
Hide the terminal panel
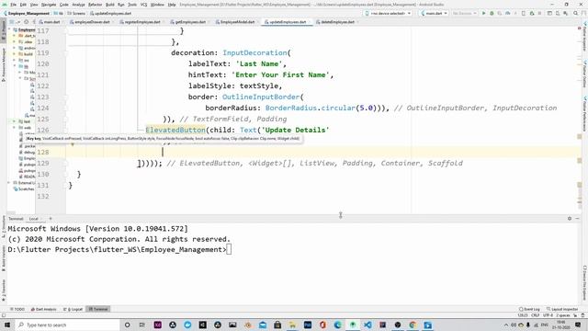[x=578, y=219]
